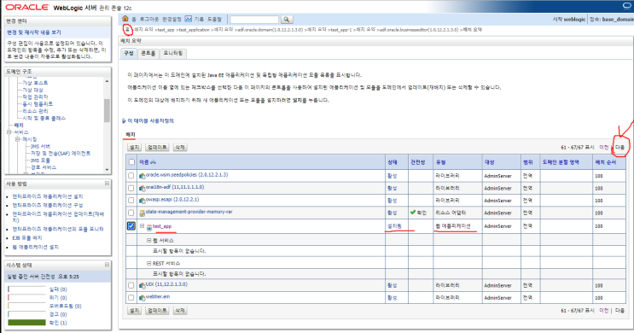Click the oracle.wsm.seedpolicies library icon

click(143, 176)
